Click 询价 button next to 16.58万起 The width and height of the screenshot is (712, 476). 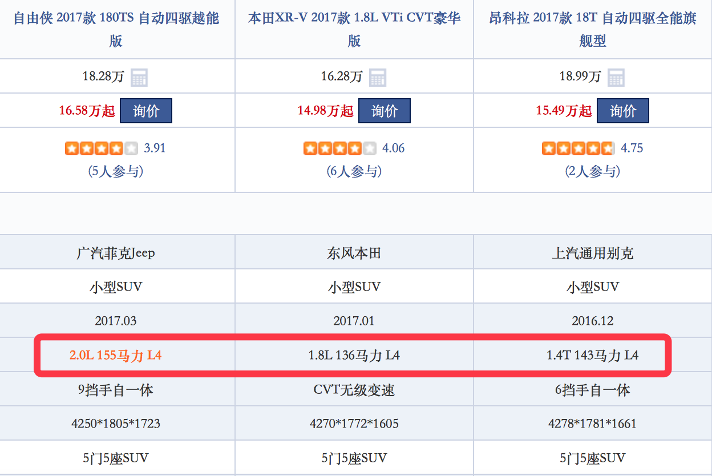[146, 111]
